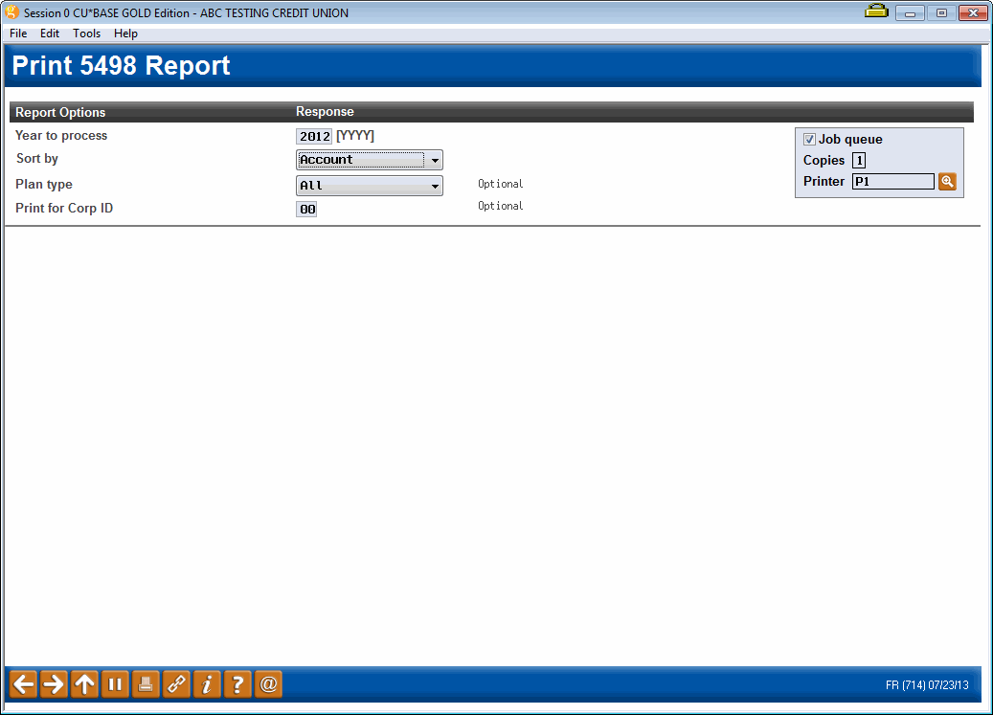Expand the Plan type dropdown
993x715 pixels.
click(x=436, y=186)
